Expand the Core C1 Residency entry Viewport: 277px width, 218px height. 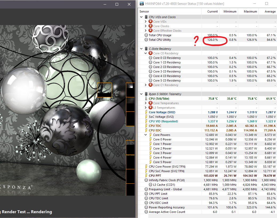click(x=145, y=85)
